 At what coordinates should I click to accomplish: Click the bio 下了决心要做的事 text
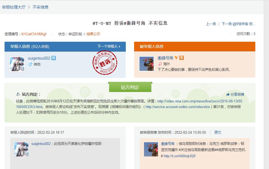pos(194,70)
